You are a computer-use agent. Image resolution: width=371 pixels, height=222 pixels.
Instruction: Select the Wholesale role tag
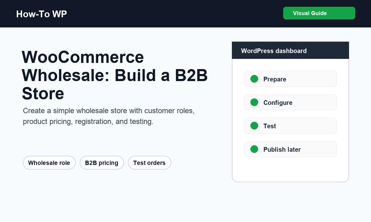pos(49,163)
